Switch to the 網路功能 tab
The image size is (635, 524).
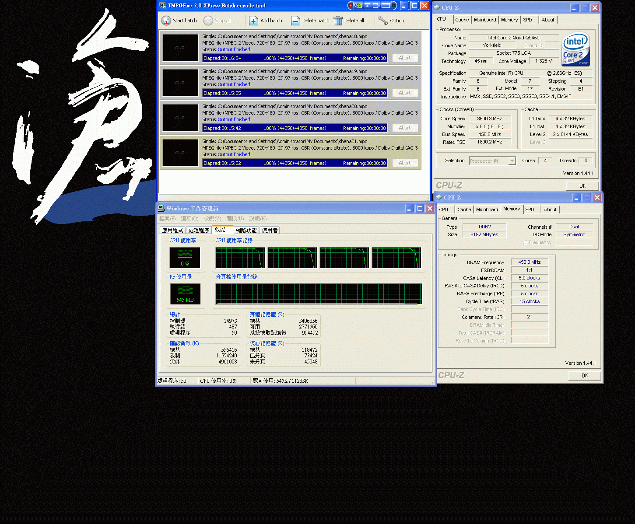[246, 231]
